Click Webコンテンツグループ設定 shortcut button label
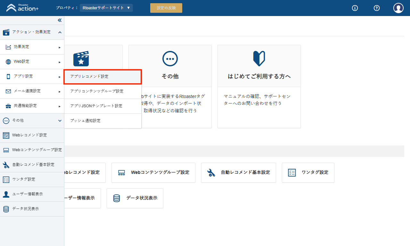Viewport: 410px width, 246px height. pos(160,172)
